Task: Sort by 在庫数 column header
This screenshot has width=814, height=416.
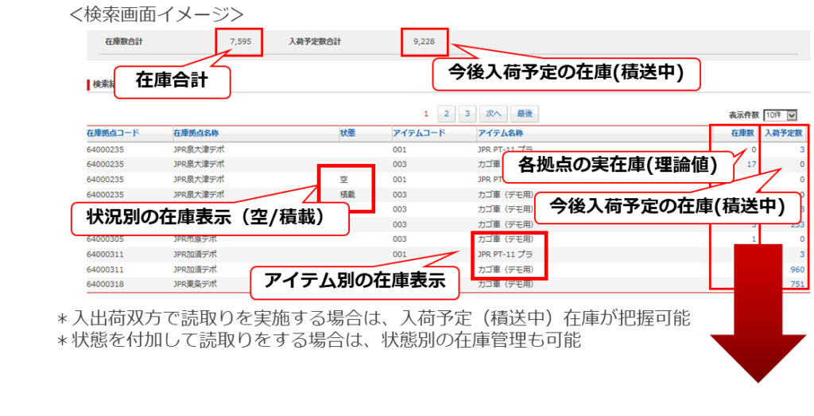Action: (x=742, y=133)
